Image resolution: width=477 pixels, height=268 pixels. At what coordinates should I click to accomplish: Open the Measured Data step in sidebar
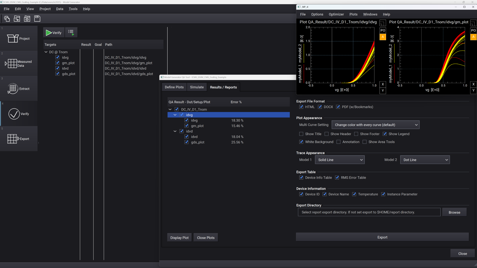18,63
